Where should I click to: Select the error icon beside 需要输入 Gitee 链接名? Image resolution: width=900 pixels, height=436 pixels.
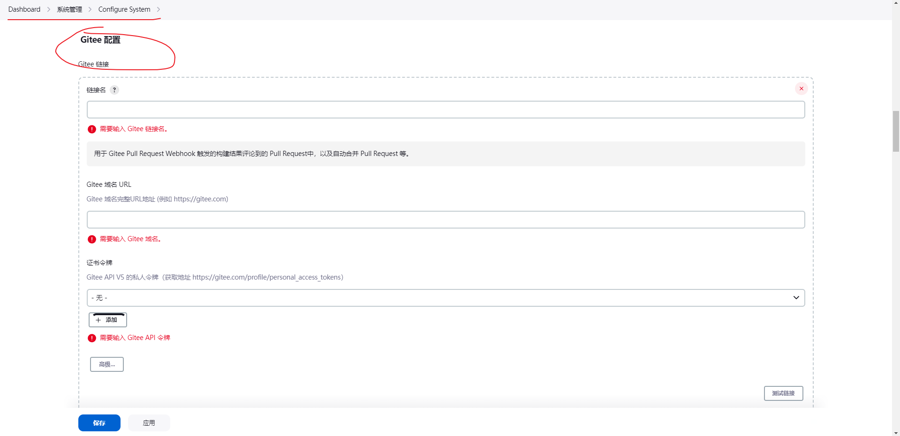point(92,129)
